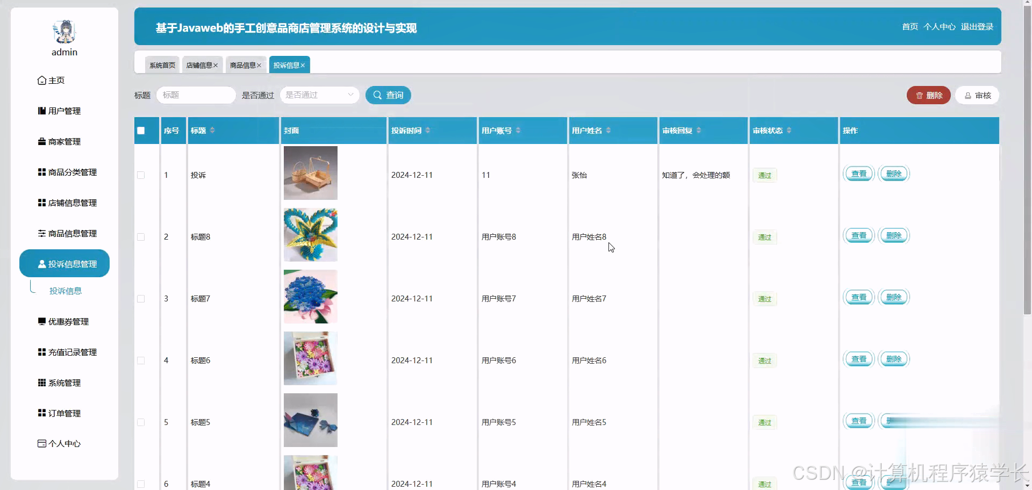Click 退出登录 in top navigation
Screen dimensions: 1032x490
[x=977, y=26]
